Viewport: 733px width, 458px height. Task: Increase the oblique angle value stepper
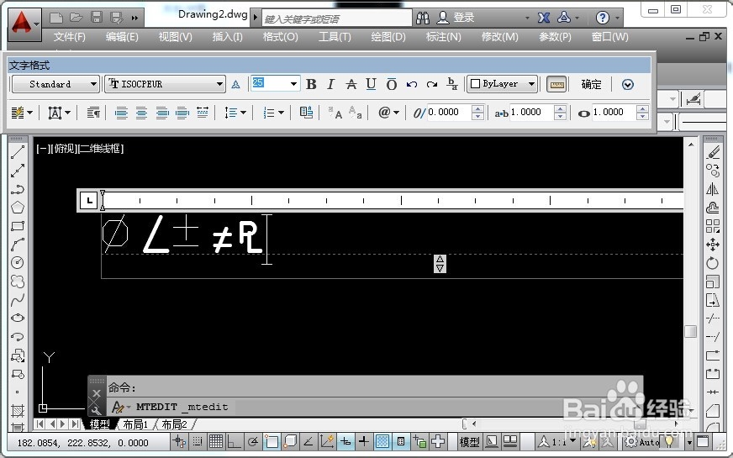click(x=477, y=109)
